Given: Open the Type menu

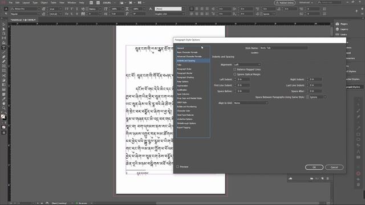Looking at the screenshot, I should (35, 2).
